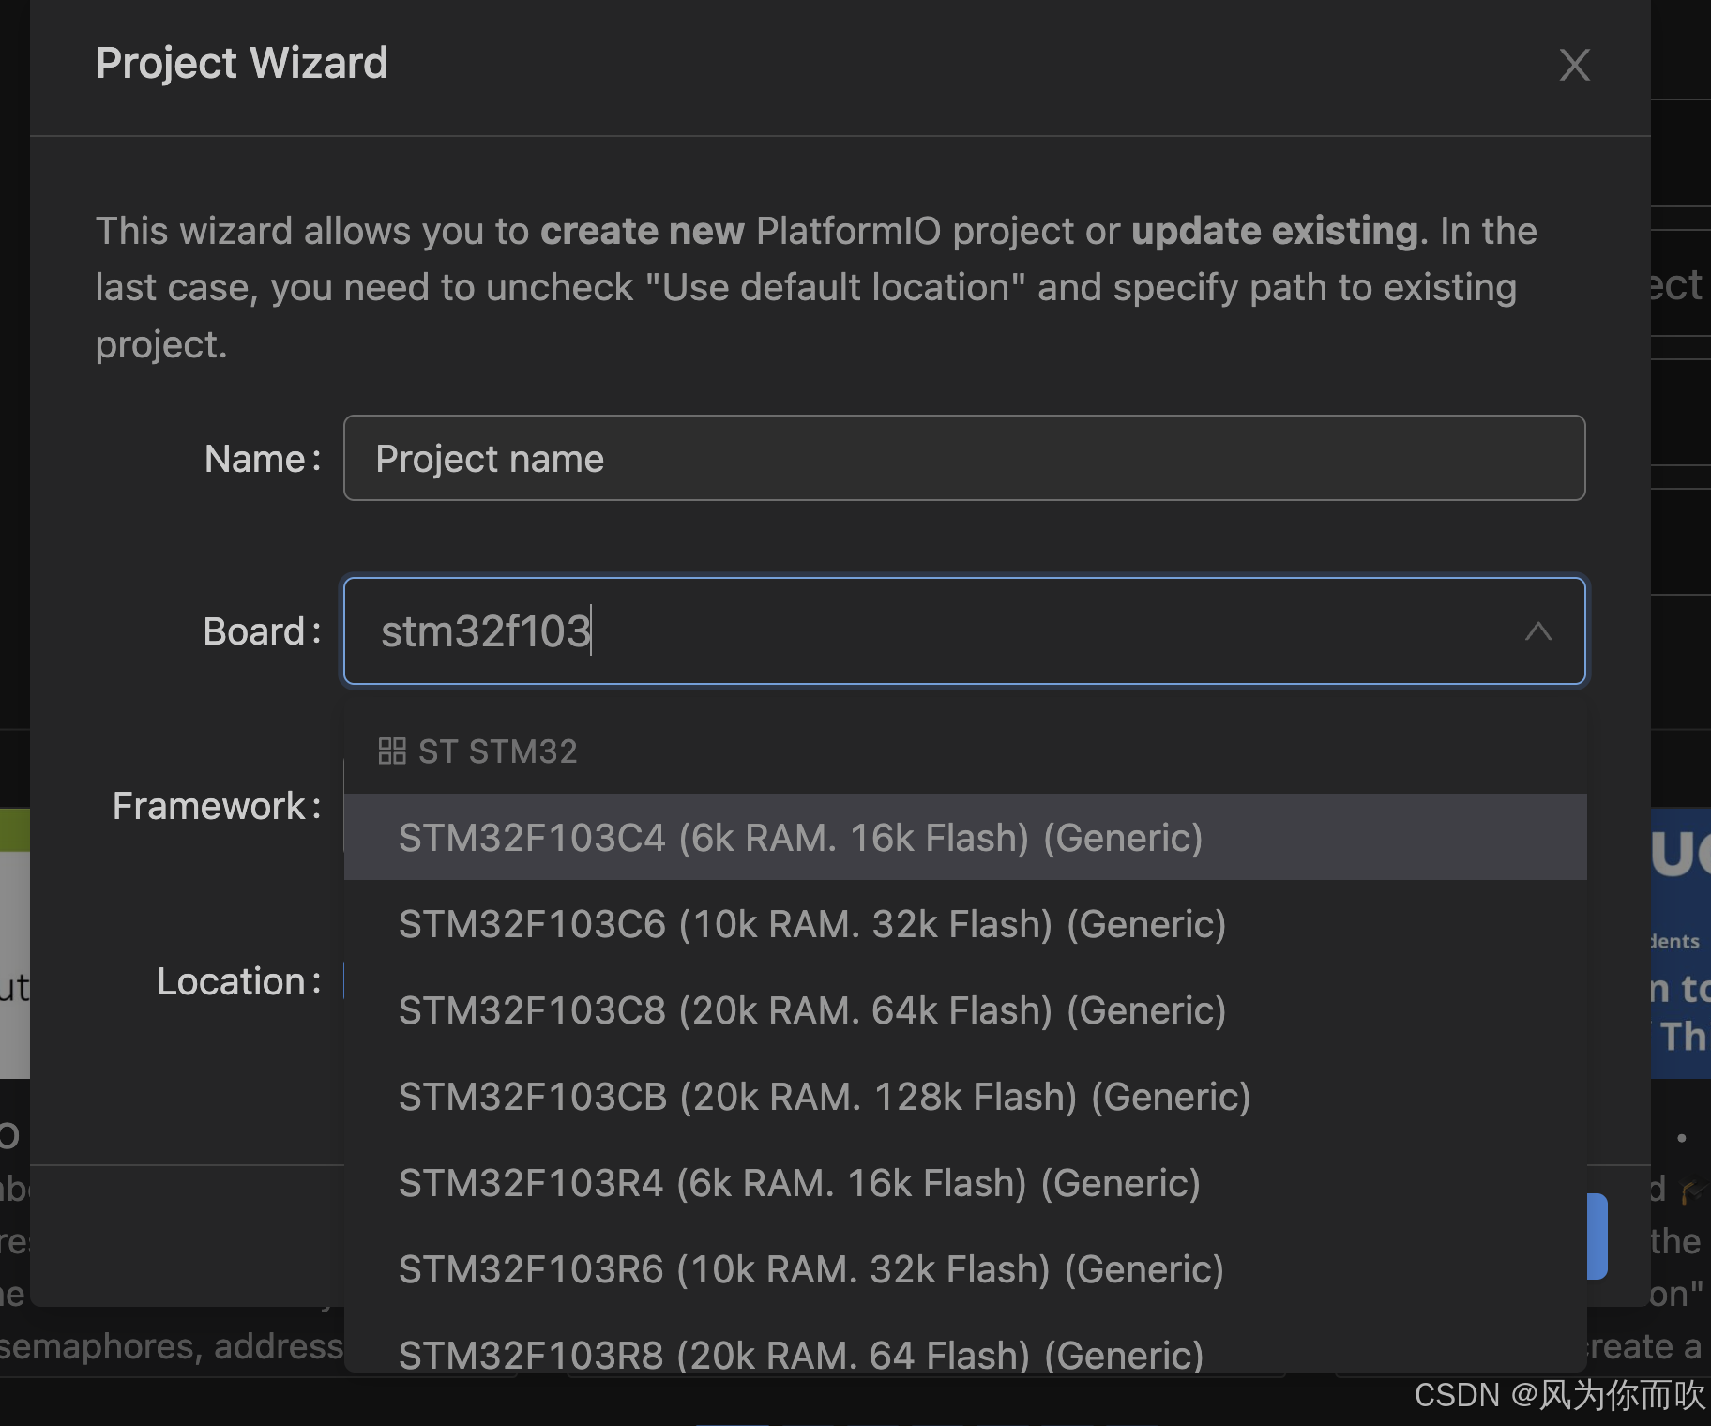Click the ST STM32 group header
Image resolution: width=1711 pixels, height=1426 pixels.
tap(477, 751)
